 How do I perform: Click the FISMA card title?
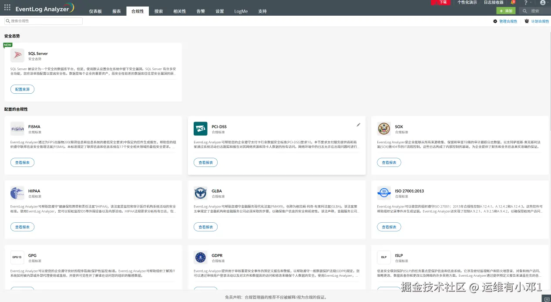(34, 127)
